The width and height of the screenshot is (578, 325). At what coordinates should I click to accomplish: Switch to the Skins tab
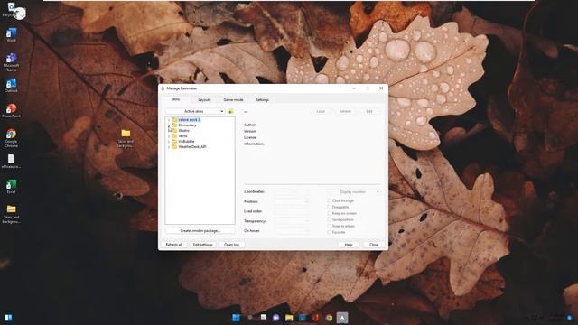(175, 99)
